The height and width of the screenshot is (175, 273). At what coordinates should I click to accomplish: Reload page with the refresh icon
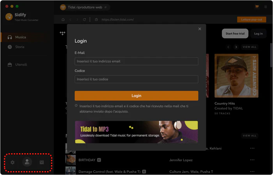point(85,19)
